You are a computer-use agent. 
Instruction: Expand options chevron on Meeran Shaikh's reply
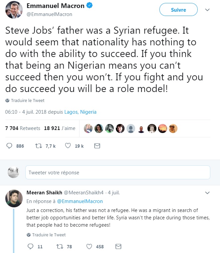[207, 193]
